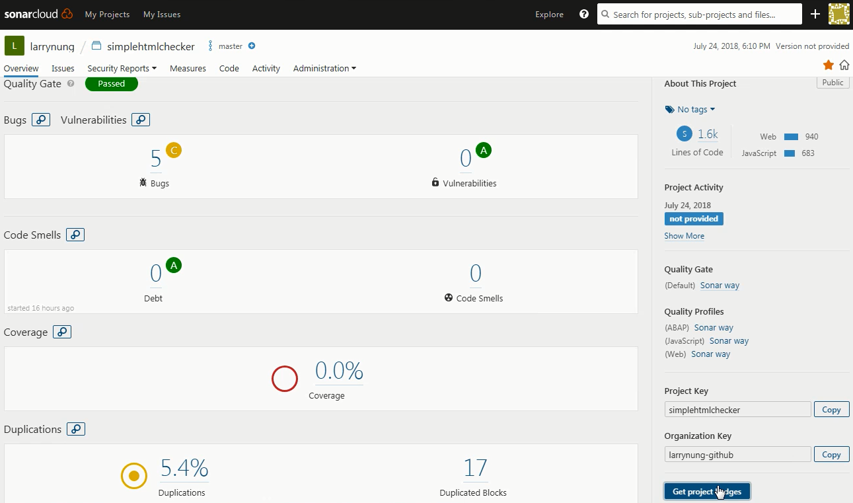The width and height of the screenshot is (853, 503).
Task: Click the home icon to set homepage
Action: (x=844, y=65)
